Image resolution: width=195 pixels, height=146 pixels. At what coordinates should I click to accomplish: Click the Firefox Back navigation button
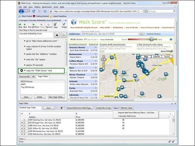(21, 11)
